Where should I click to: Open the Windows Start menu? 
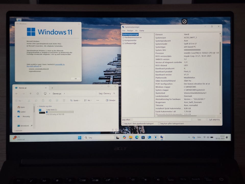tap(80, 137)
